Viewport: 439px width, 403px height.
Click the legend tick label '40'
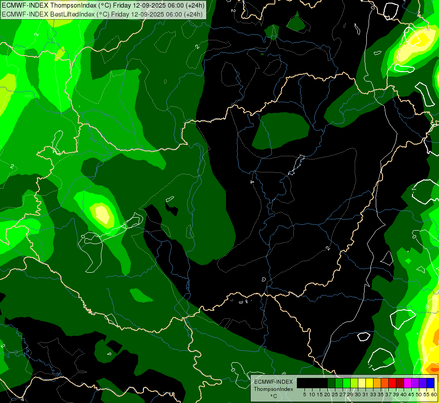pos(404,394)
